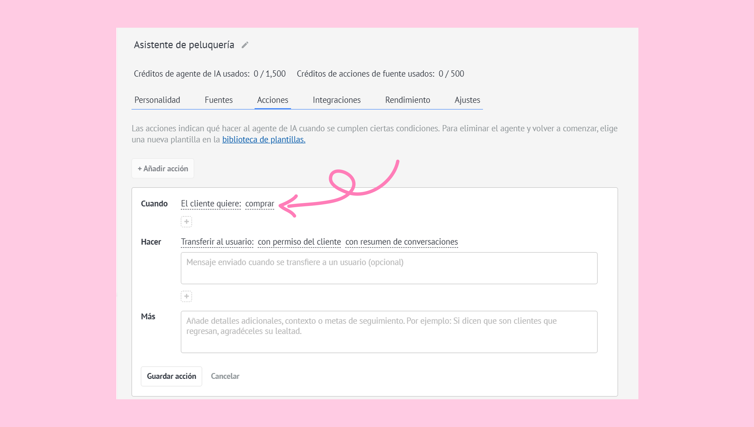Click Cancelar to discard the action

(x=225, y=376)
